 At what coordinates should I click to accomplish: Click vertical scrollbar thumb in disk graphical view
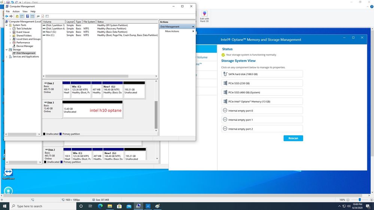156,115
